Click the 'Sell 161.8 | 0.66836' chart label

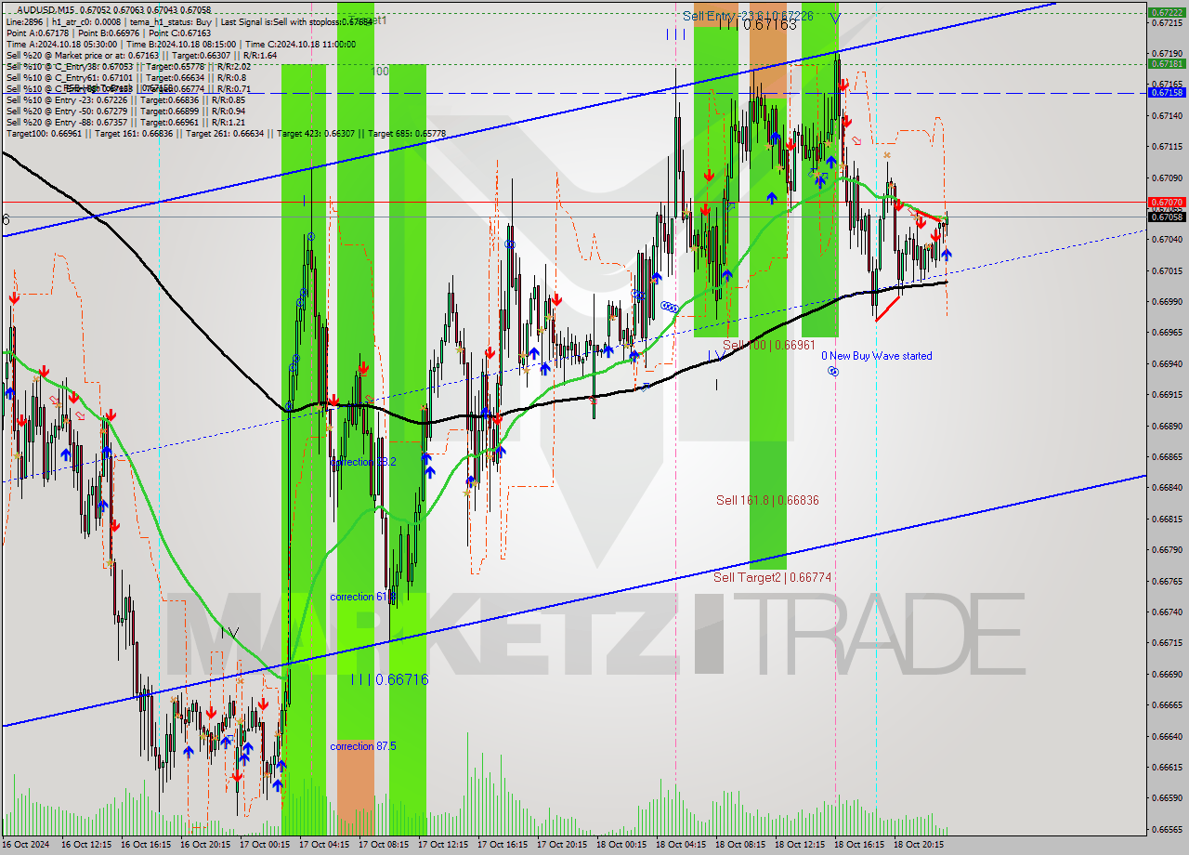pos(767,500)
